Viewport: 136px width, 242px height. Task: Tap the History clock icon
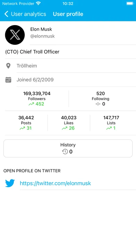(x=65, y=152)
